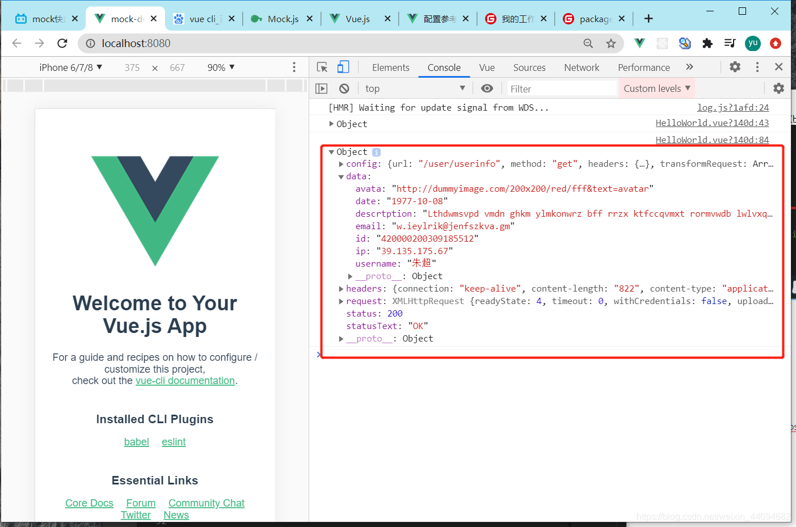Click the console Filter input
The width and height of the screenshot is (796, 527).
[561, 88]
